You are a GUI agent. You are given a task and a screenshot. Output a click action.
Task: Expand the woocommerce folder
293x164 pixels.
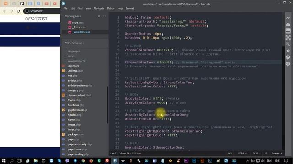pyautogui.click(x=76, y=61)
